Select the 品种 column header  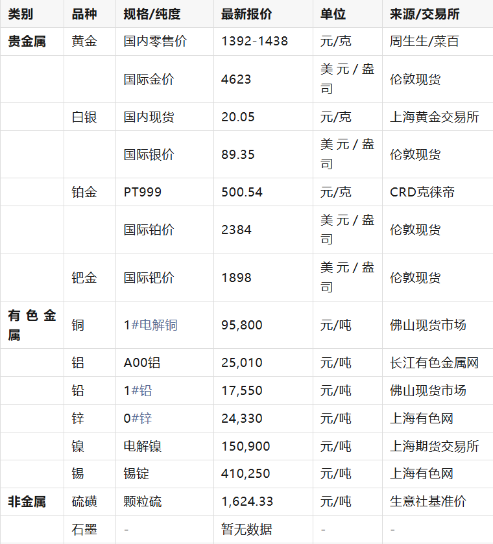coord(84,14)
